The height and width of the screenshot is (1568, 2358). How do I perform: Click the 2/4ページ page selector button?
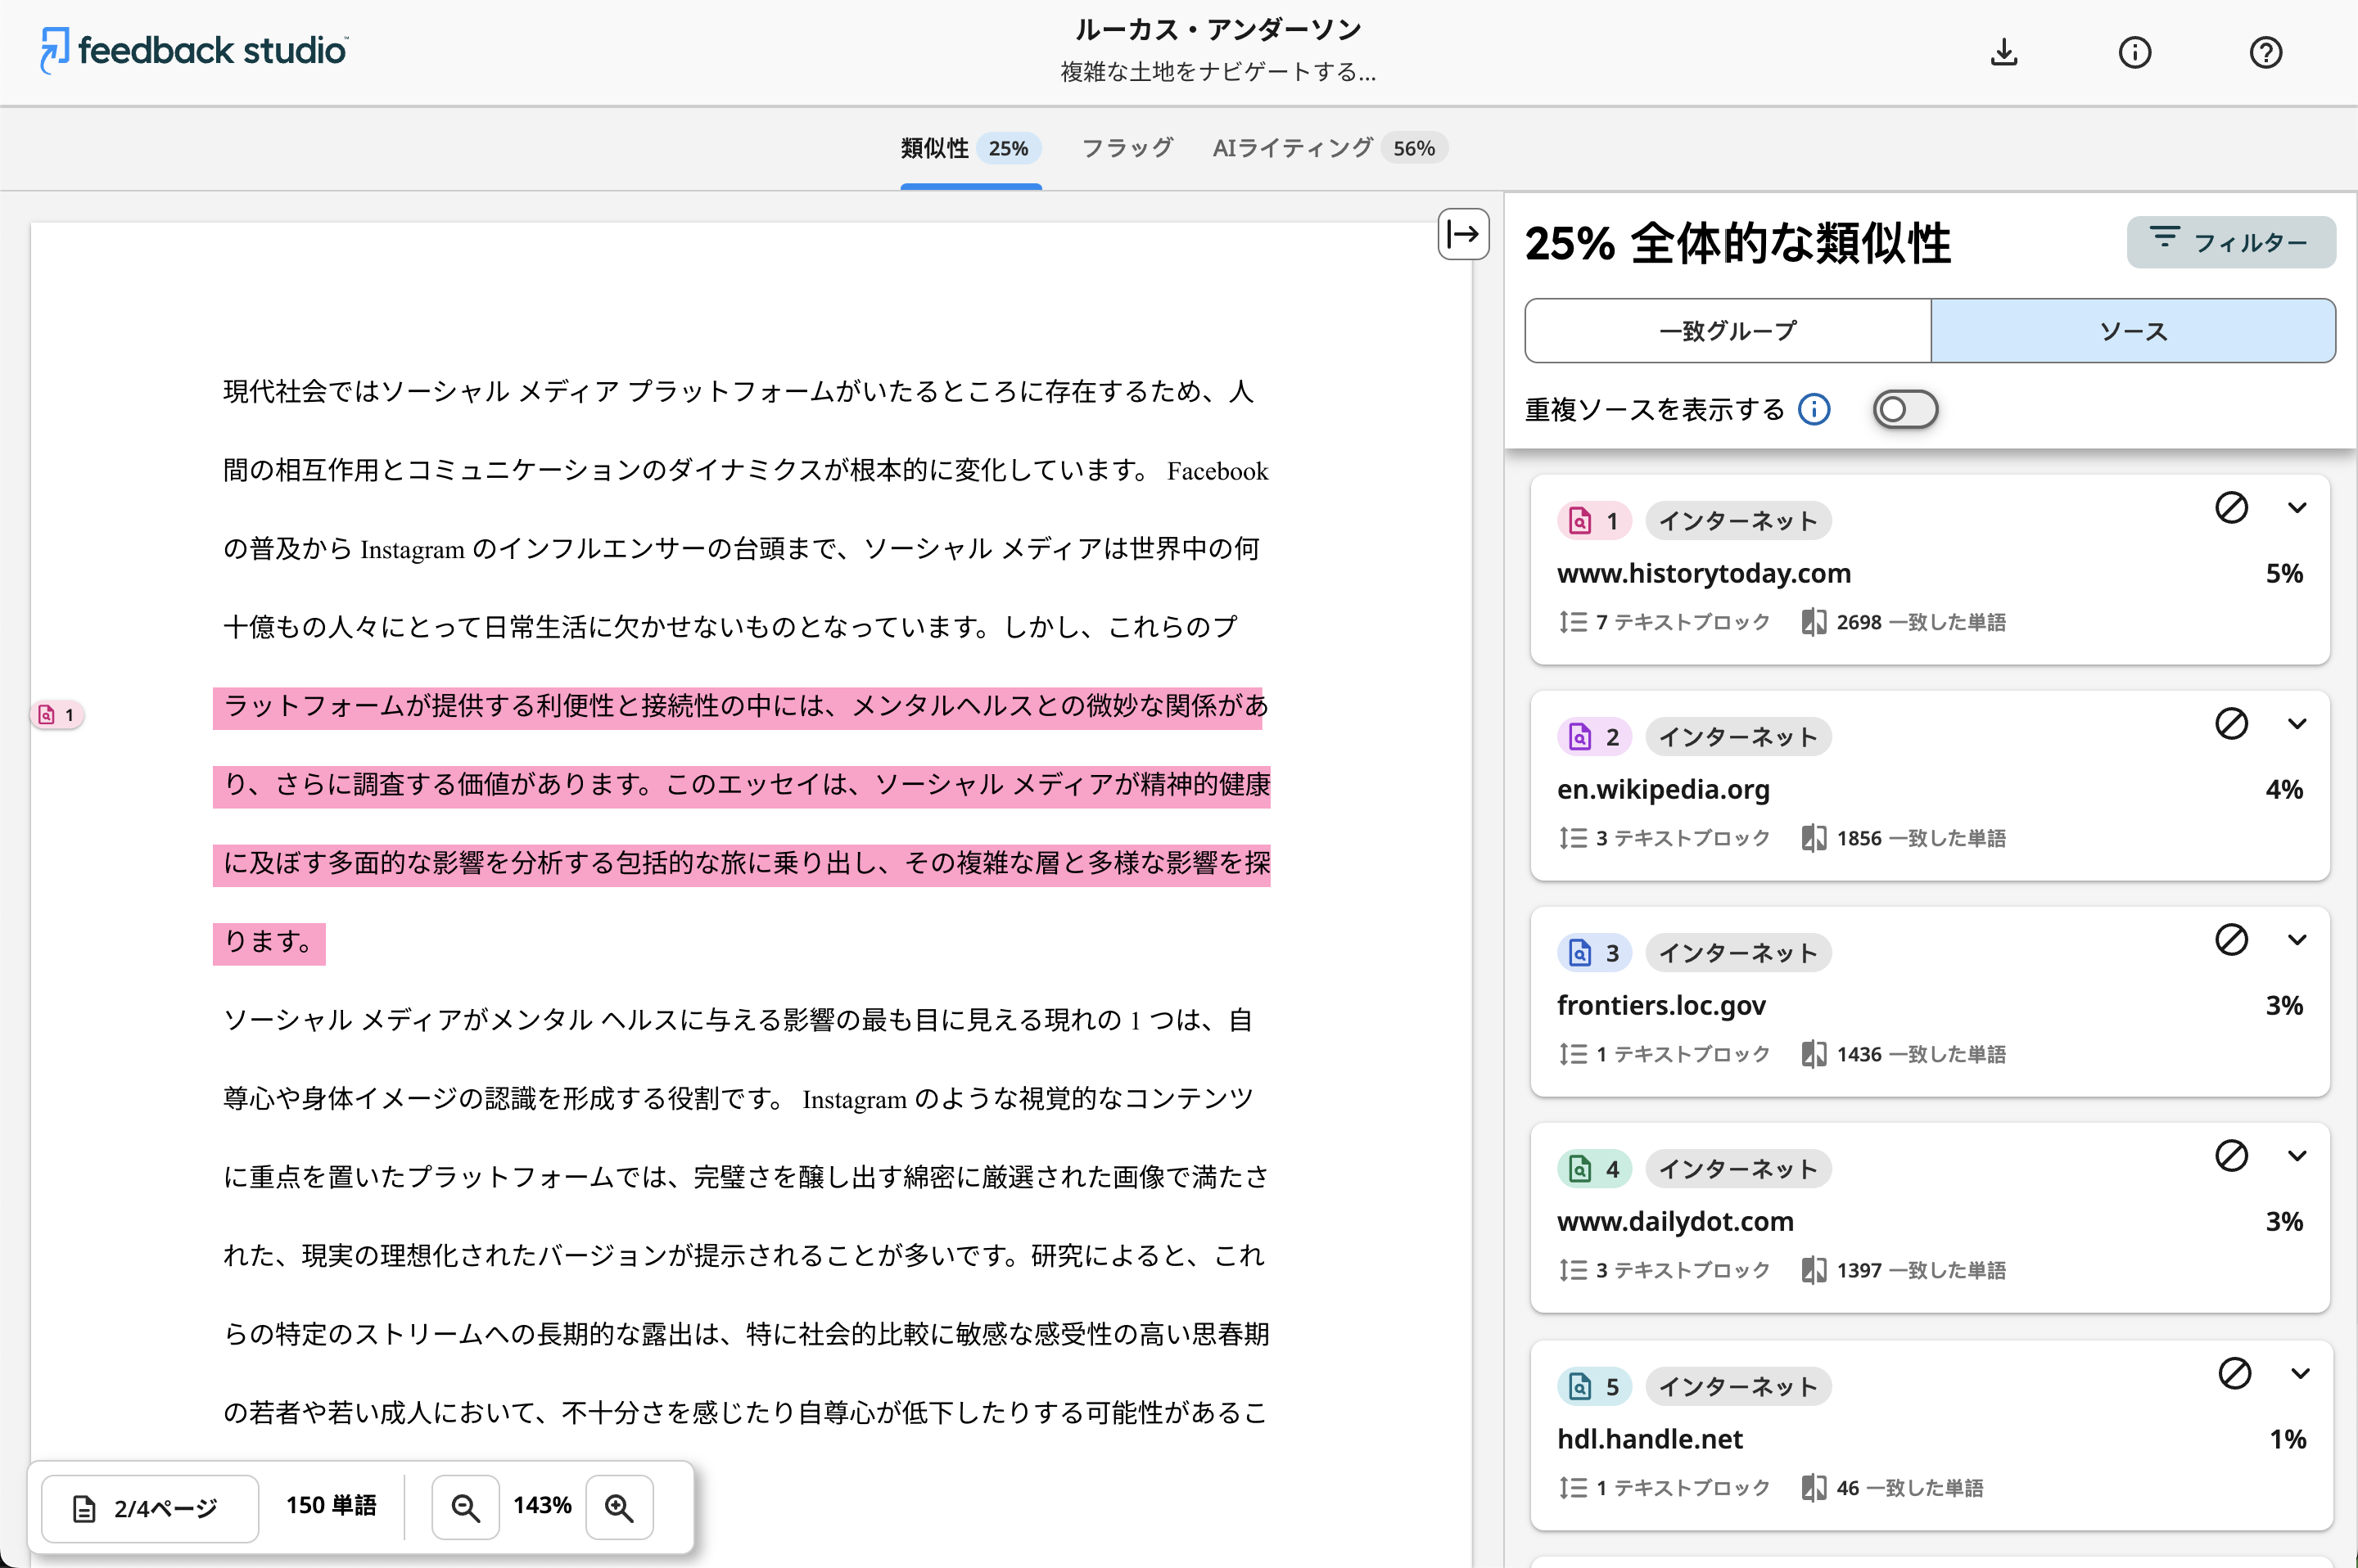(150, 1507)
